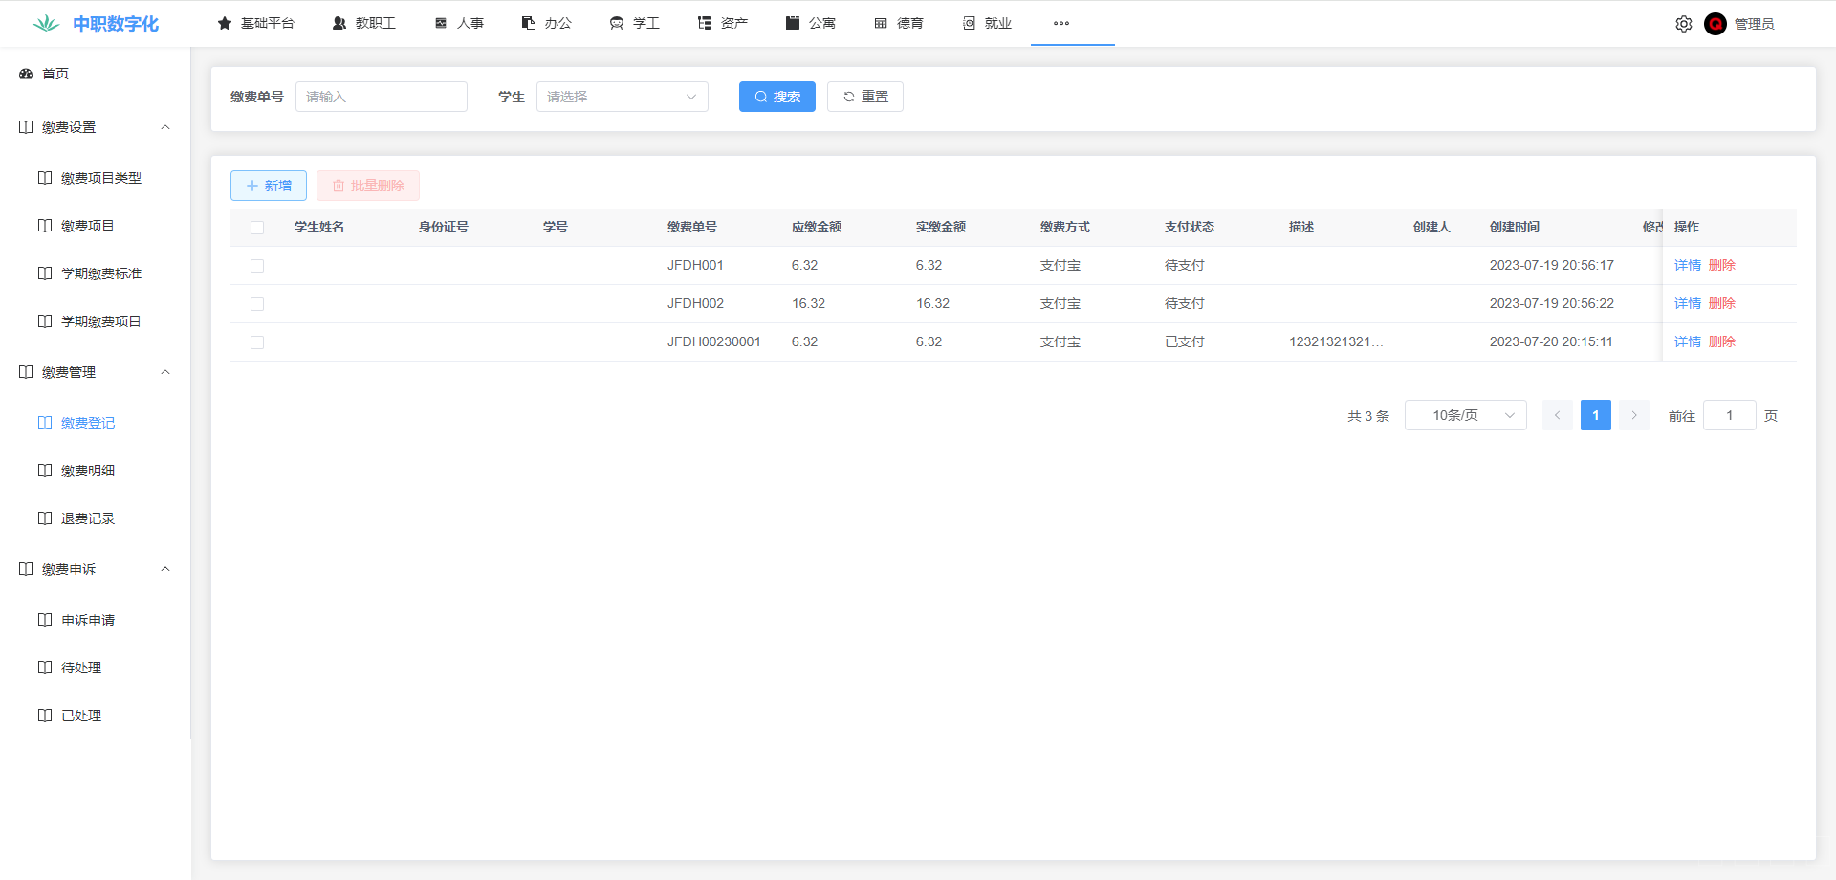This screenshot has height=880, width=1836.
Task: Click the 首页 dashboard icon in sidebar
Action: point(26,74)
